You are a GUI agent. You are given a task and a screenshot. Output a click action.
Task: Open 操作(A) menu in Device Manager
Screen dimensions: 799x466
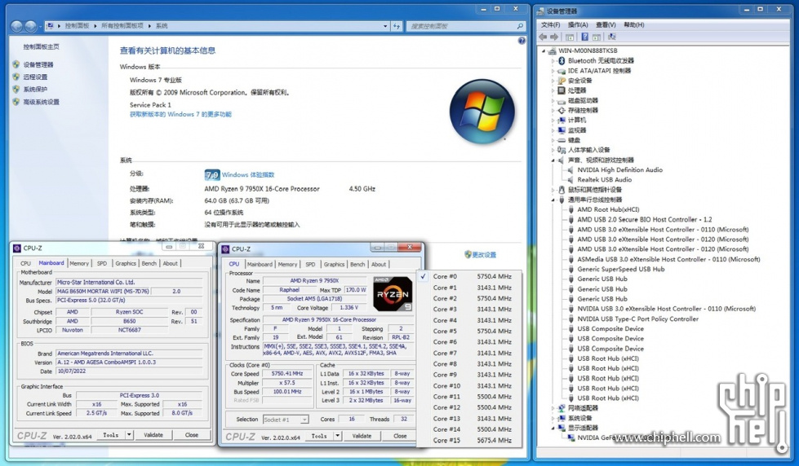coord(578,24)
